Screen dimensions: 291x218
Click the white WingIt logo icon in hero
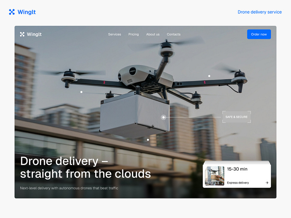(x=22, y=34)
